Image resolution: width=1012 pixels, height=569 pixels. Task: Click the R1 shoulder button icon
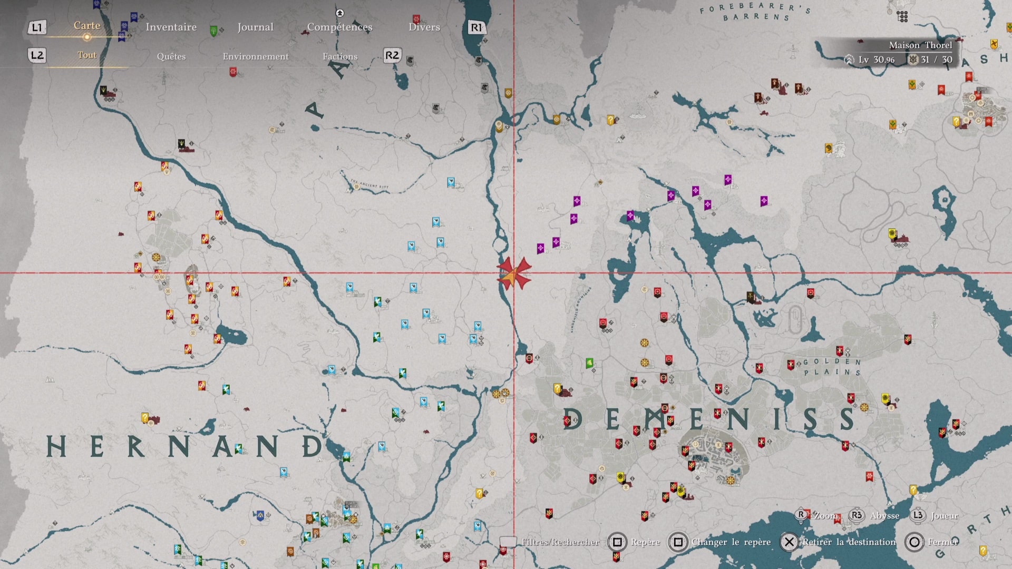(476, 27)
